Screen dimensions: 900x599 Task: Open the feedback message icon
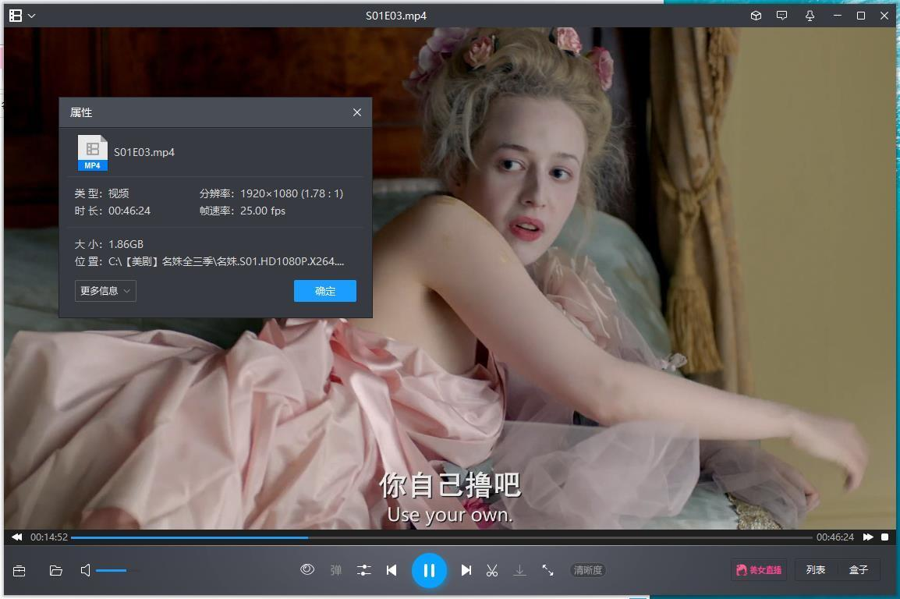[781, 15]
